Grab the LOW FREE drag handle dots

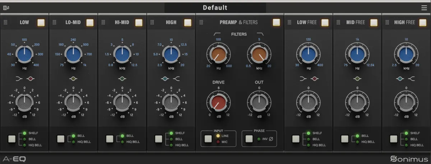point(289,23)
